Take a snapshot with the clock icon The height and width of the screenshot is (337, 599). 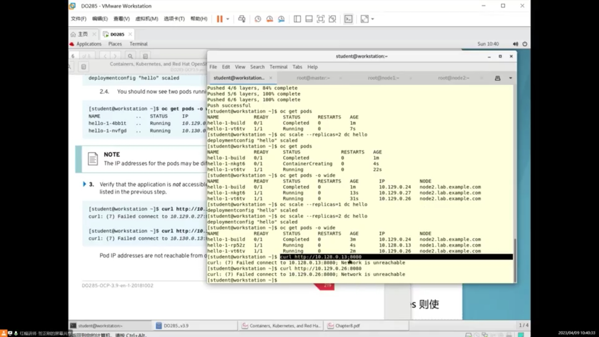[258, 19]
